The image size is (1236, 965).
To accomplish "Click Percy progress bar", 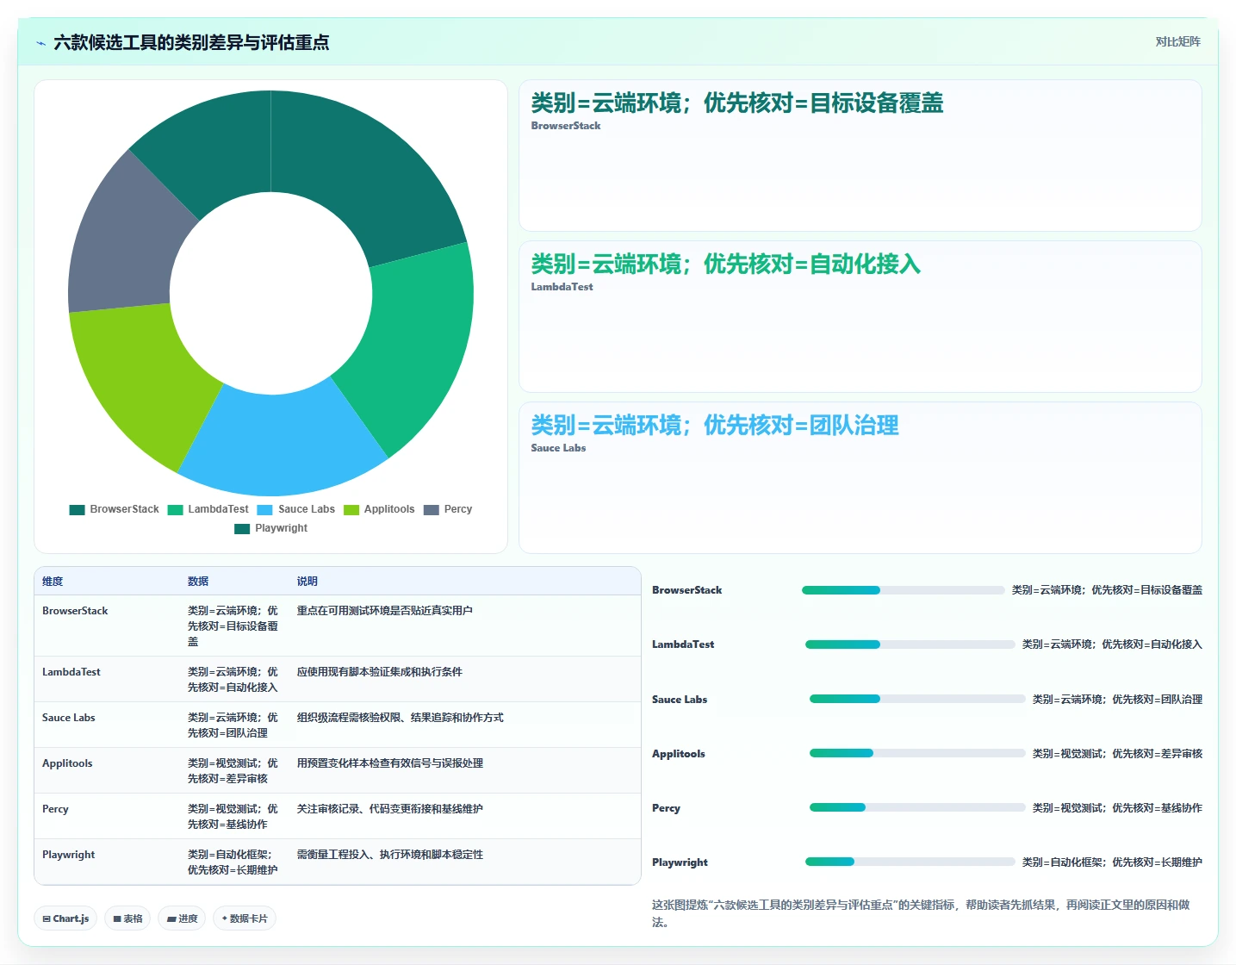I will tap(917, 807).
